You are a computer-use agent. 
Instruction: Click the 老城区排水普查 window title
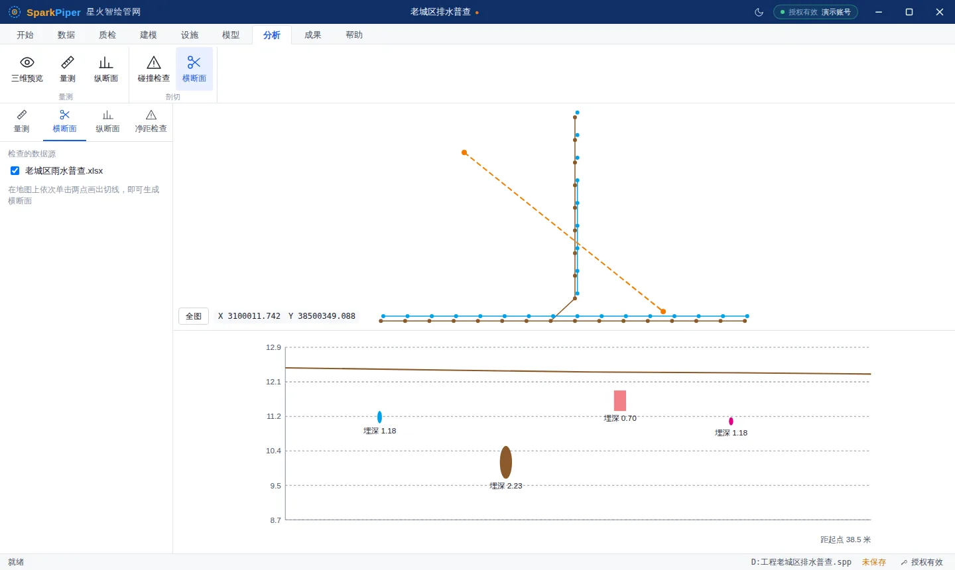point(440,12)
